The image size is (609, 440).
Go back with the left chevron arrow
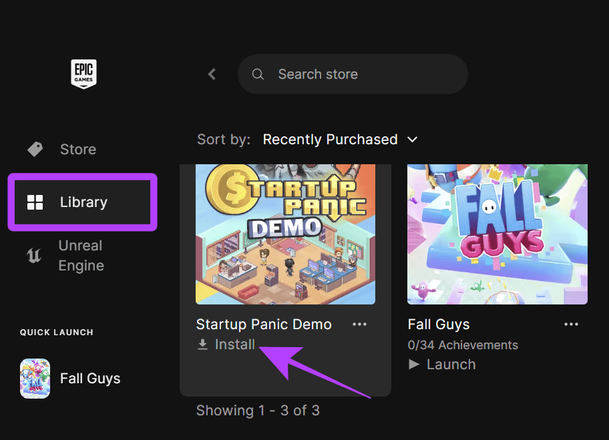[212, 74]
